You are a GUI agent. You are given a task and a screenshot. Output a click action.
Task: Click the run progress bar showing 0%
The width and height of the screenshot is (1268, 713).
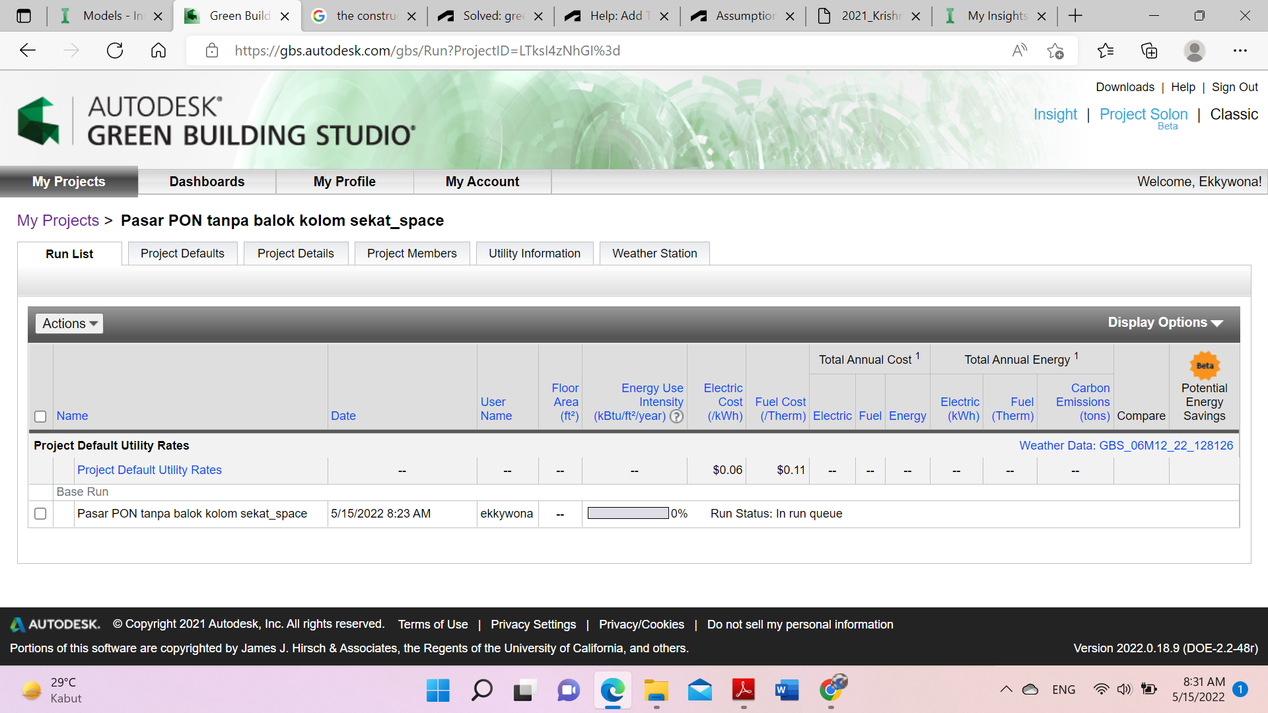tap(627, 514)
